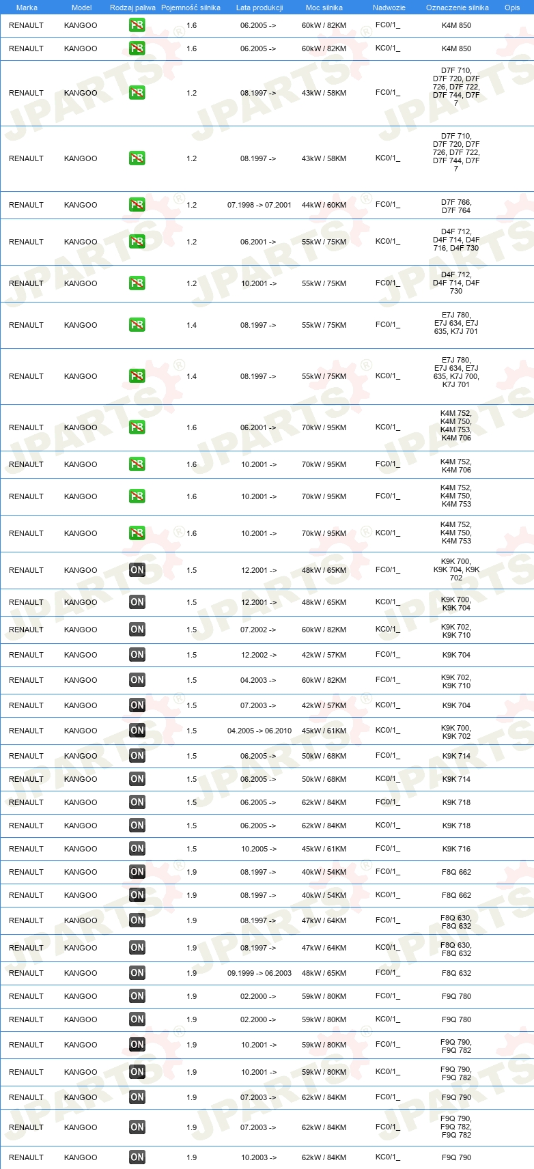This screenshot has width=534, height=1169.
Task: Click the Opis column header
Action: [512, 8]
